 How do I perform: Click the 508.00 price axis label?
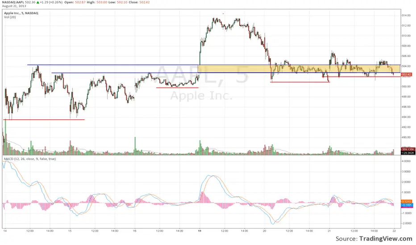tap(406, 46)
